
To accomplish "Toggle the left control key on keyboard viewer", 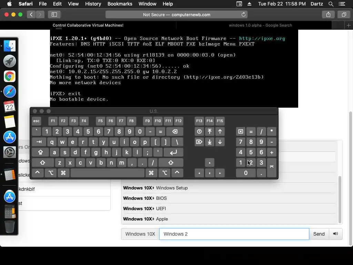I will [x=38, y=173].
